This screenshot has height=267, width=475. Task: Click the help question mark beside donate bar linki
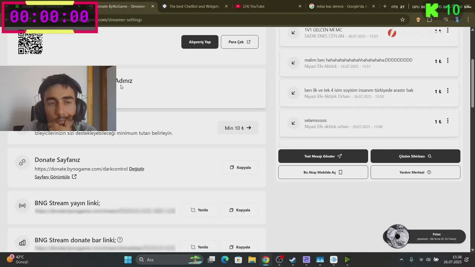pos(120,240)
